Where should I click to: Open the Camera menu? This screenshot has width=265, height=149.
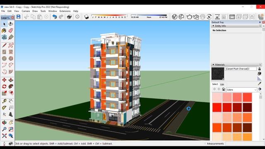[x=26, y=11]
